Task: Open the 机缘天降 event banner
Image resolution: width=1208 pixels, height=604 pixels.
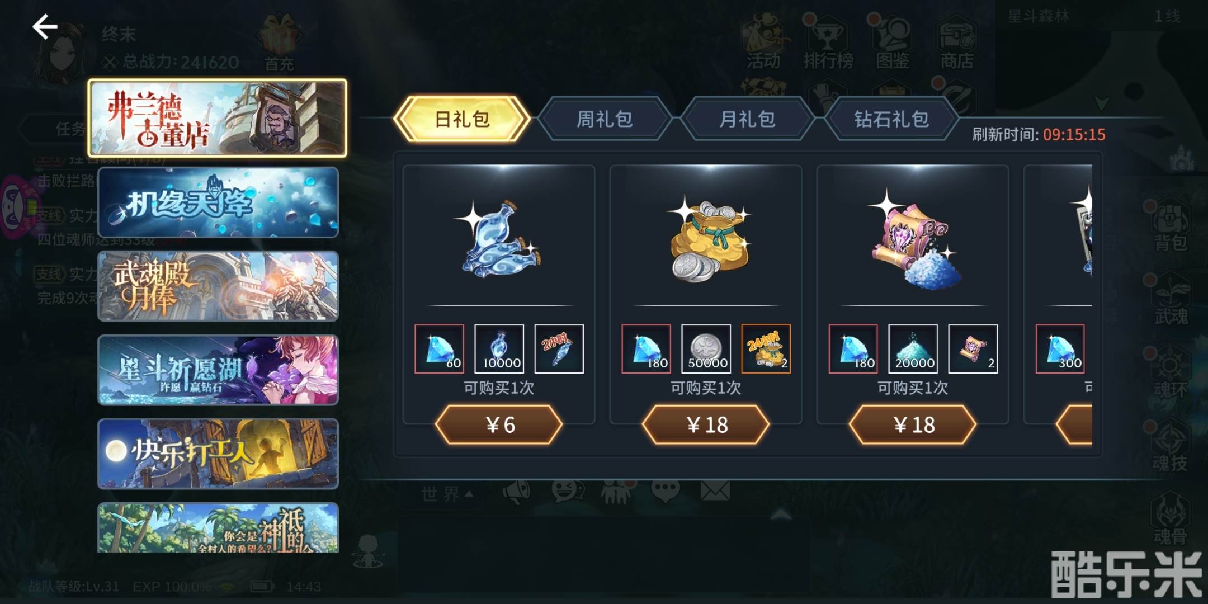Action: pos(218,202)
